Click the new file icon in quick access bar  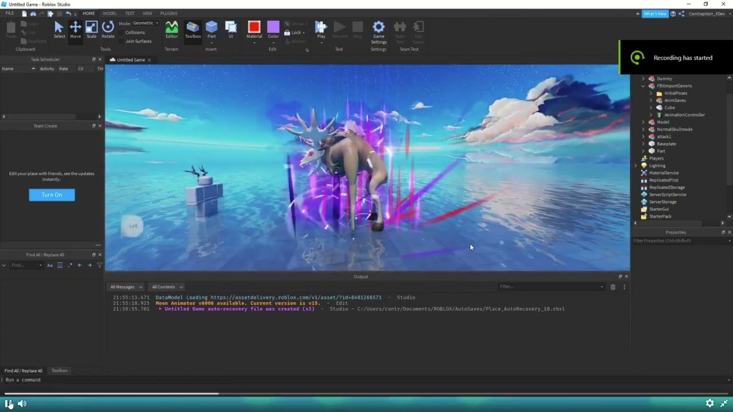[24, 13]
